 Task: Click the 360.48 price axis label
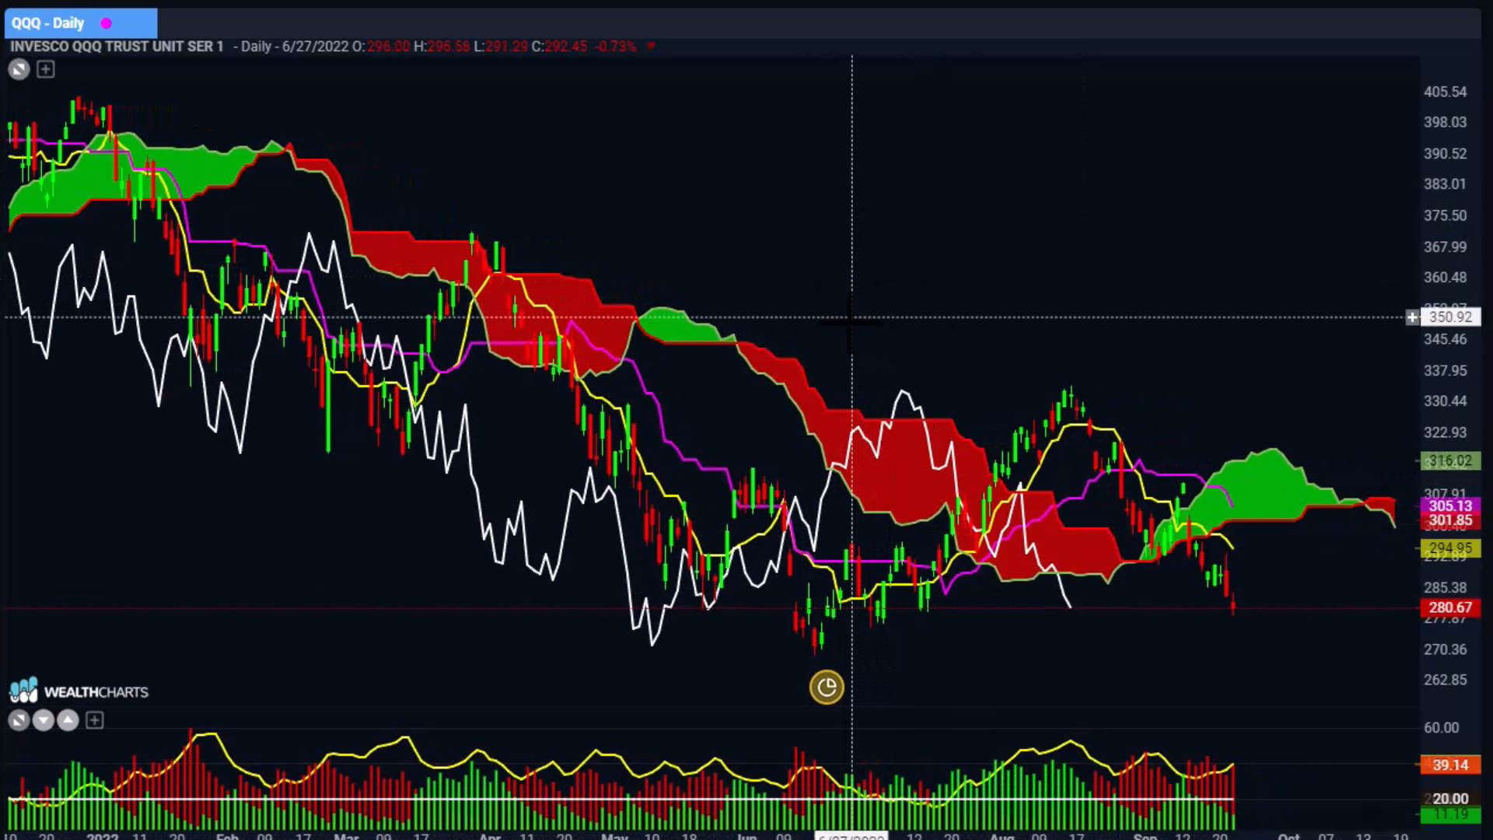1446,278
